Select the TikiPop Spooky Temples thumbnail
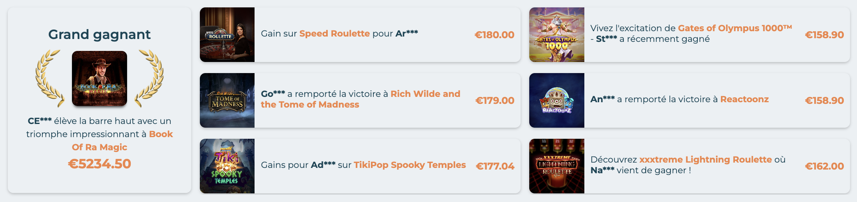The image size is (857, 202). click(x=227, y=166)
